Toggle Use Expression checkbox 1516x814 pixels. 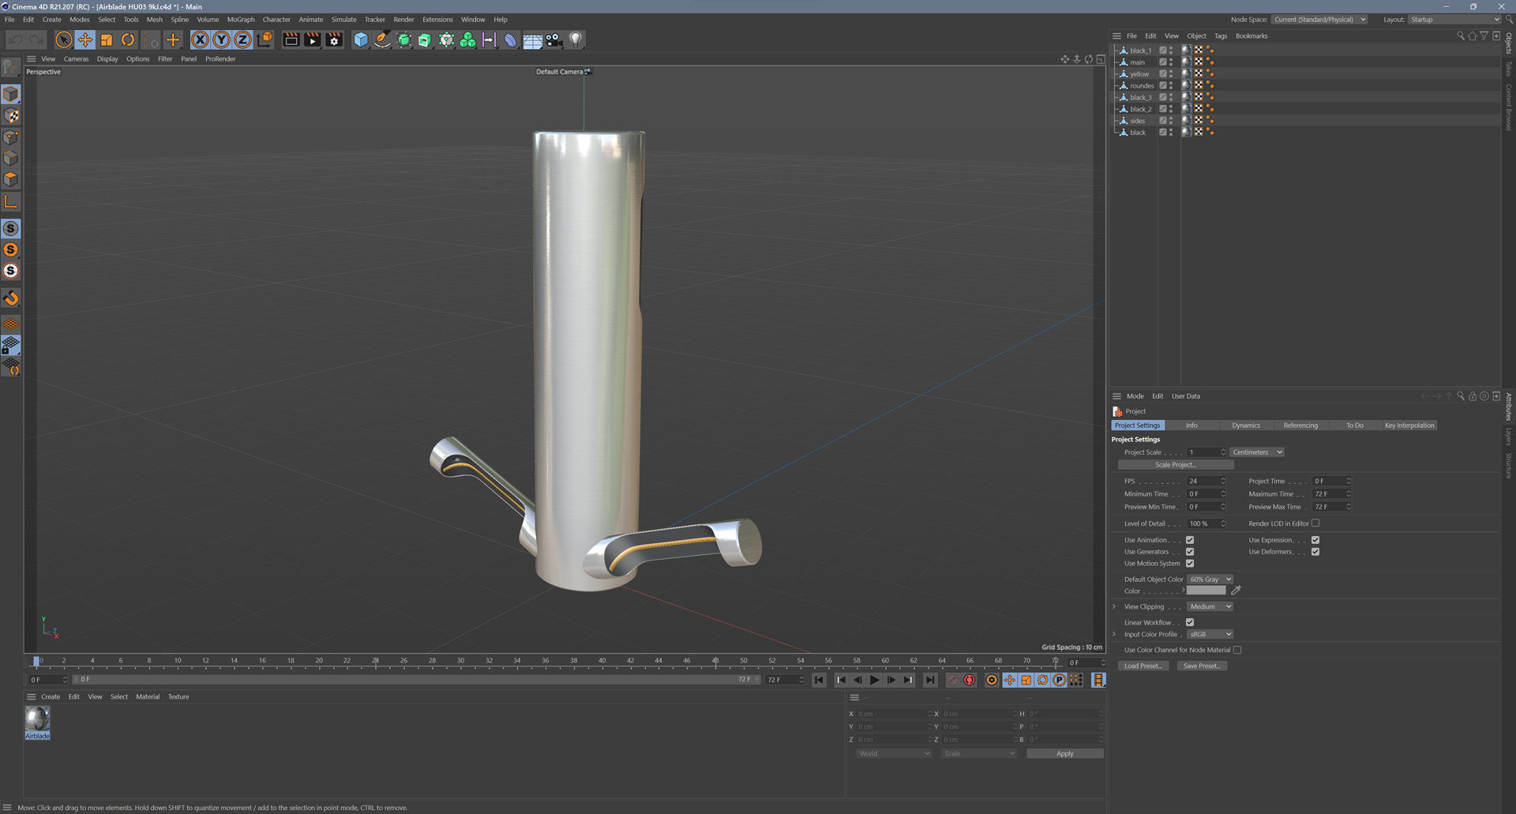coord(1315,540)
